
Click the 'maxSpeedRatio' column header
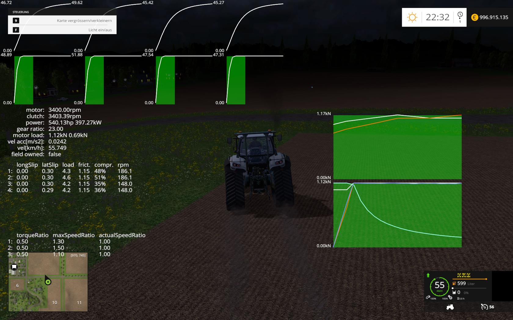click(74, 235)
